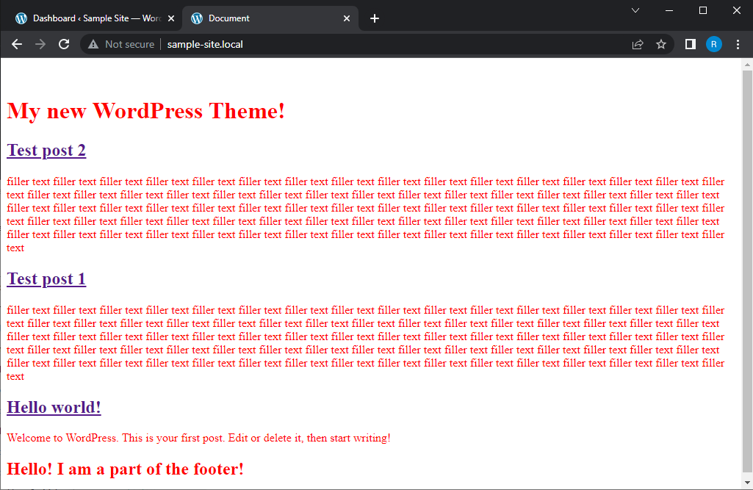Image resolution: width=753 pixels, height=490 pixels.
Task: Reload the current page
Action: [x=64, y=44]
